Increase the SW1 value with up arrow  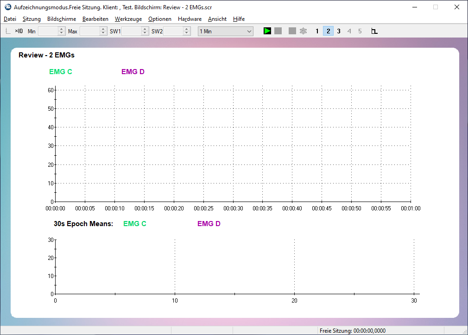tap(145, 29)
